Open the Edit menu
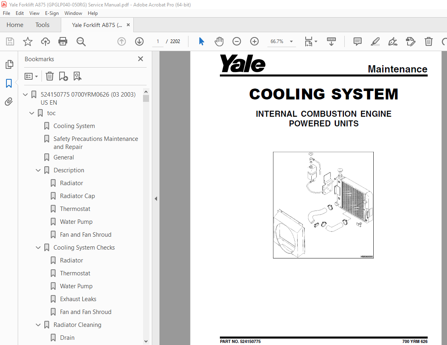Screen dimensions: 447x345 (x=20, y=13)
